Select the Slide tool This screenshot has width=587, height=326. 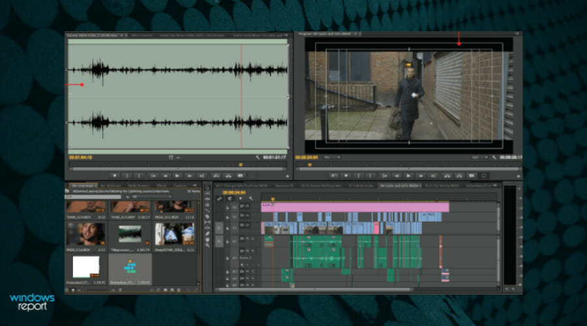207,228
